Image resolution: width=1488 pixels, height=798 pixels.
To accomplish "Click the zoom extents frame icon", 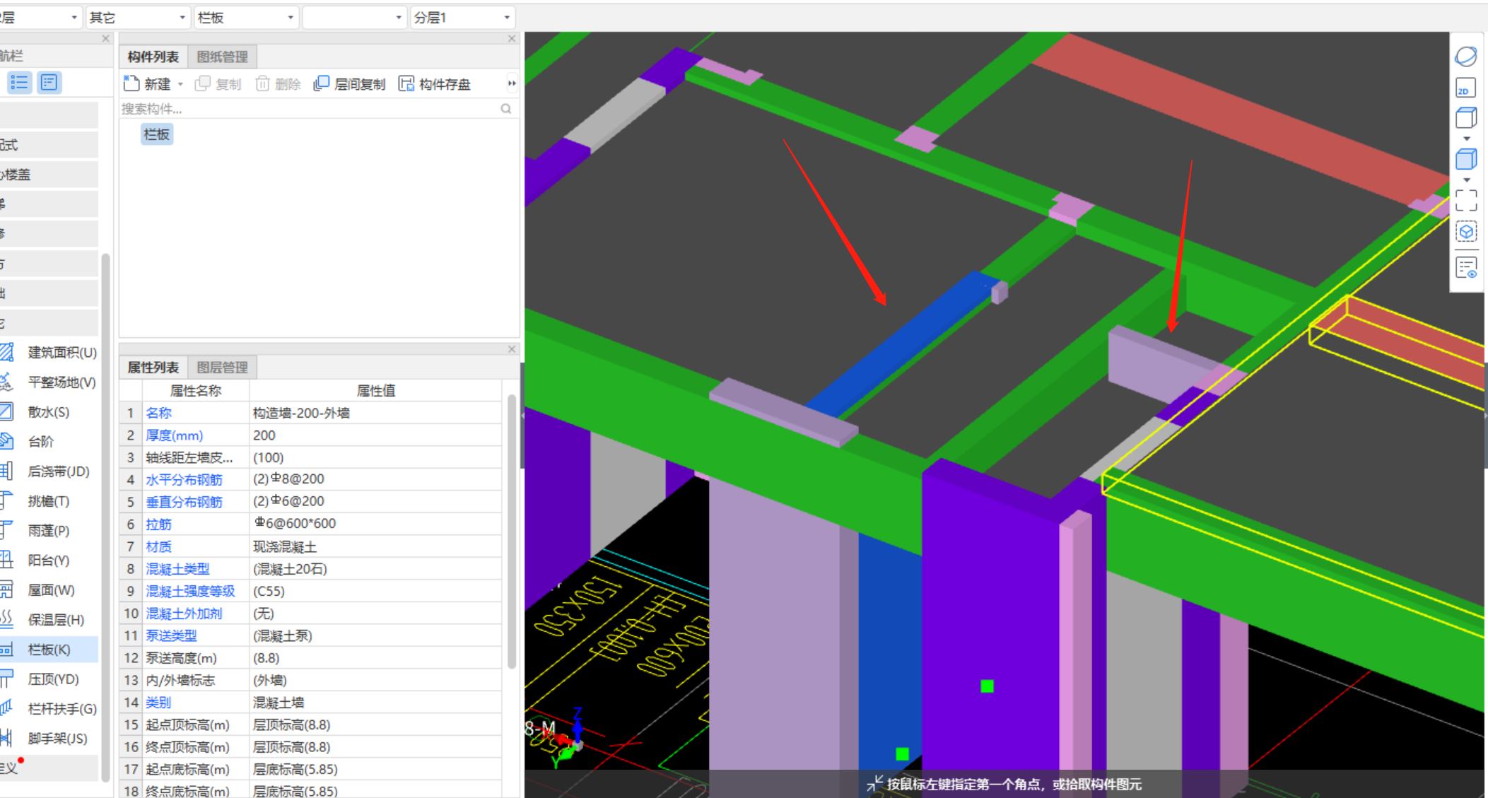I will click(x=1466, y=200).
